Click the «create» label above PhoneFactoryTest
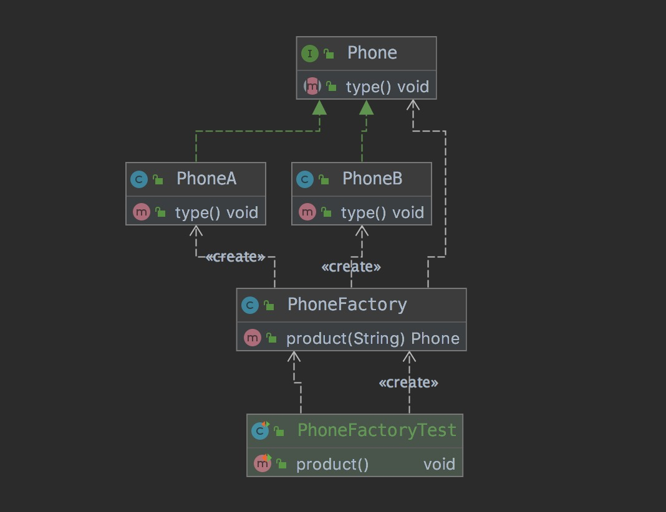The image size is (666, 512). point(408,382)
